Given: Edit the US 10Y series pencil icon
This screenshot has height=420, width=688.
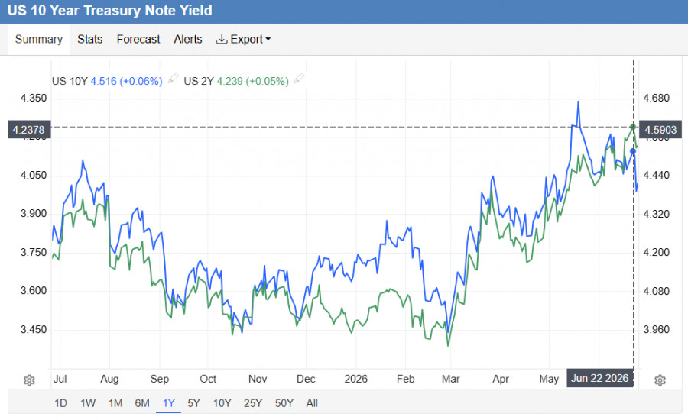Looking at the screenshot, I should click(173, 79).
